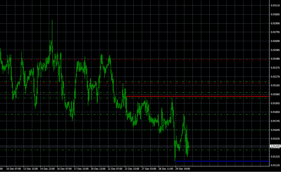Click the 0.91325 price axis label

click(x=275, y=157)
